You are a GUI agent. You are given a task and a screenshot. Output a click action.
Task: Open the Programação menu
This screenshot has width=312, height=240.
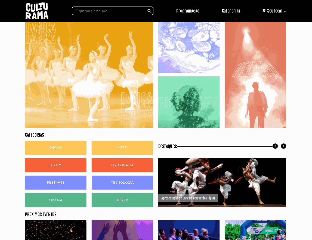pos(188,11)
